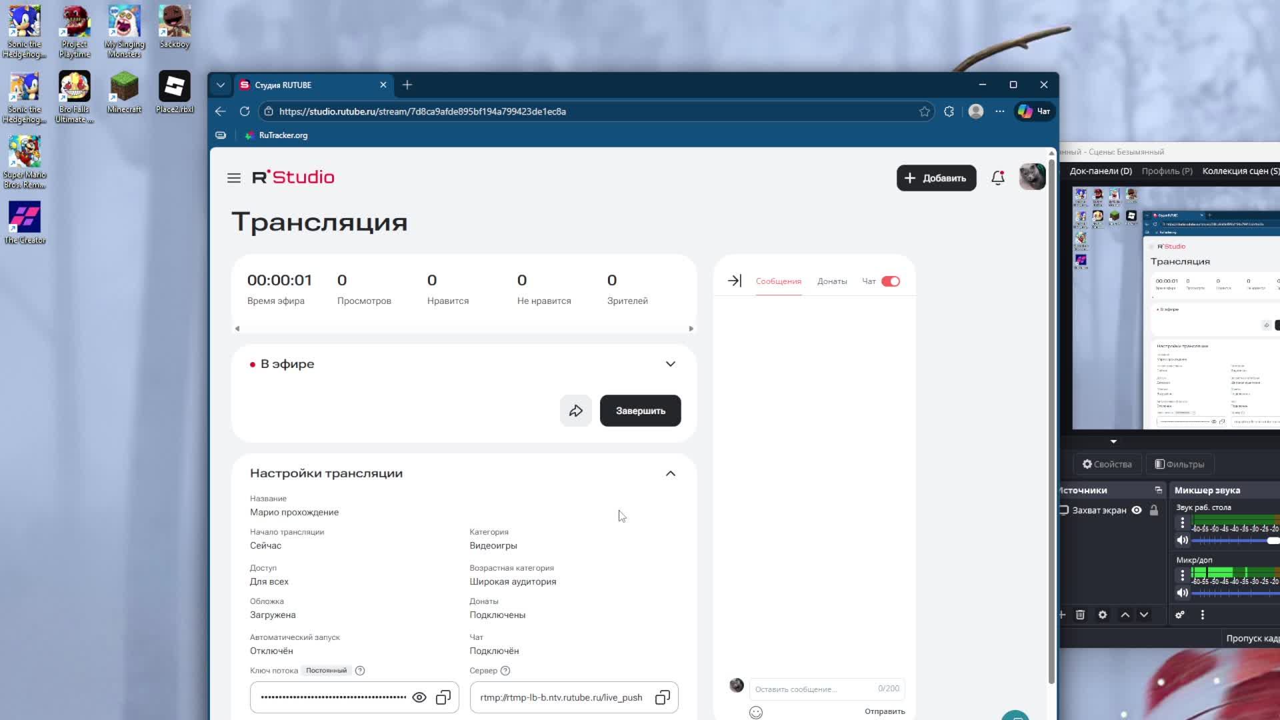The image size is (1280, 720).
Task: Hide the screen capture source
Action: point(1137,510)
